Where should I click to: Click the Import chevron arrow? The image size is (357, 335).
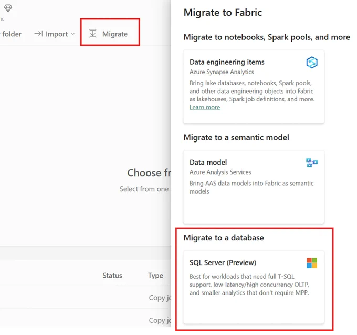pos(73,34)
